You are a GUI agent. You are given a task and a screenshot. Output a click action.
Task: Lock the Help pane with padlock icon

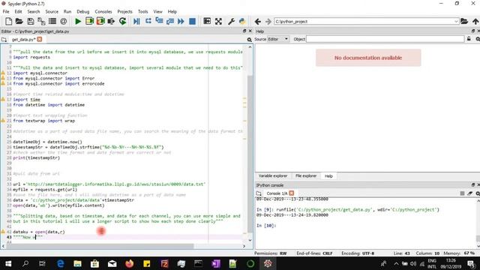point(469,39)
